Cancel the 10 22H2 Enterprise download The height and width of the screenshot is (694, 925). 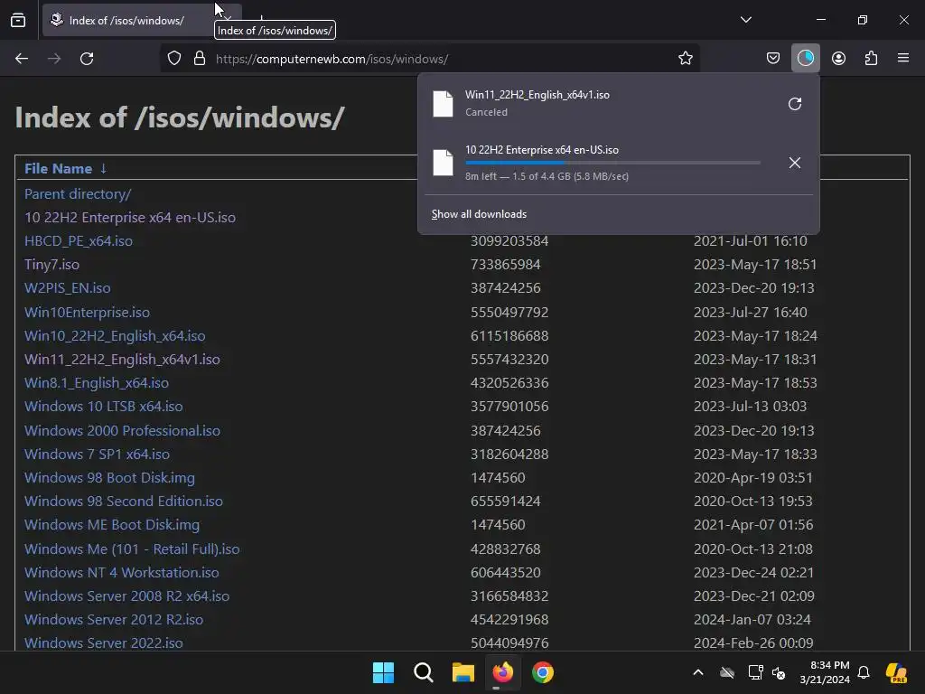click(x=795, y=163)
